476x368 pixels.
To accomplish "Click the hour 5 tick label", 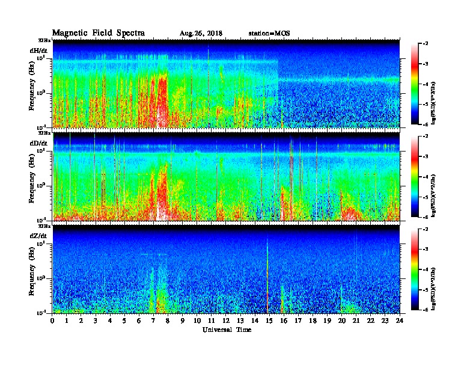I will tap(124, 320).
